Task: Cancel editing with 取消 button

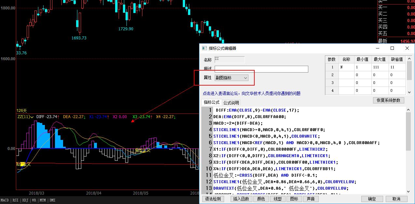Action: [x=396, y=199]
